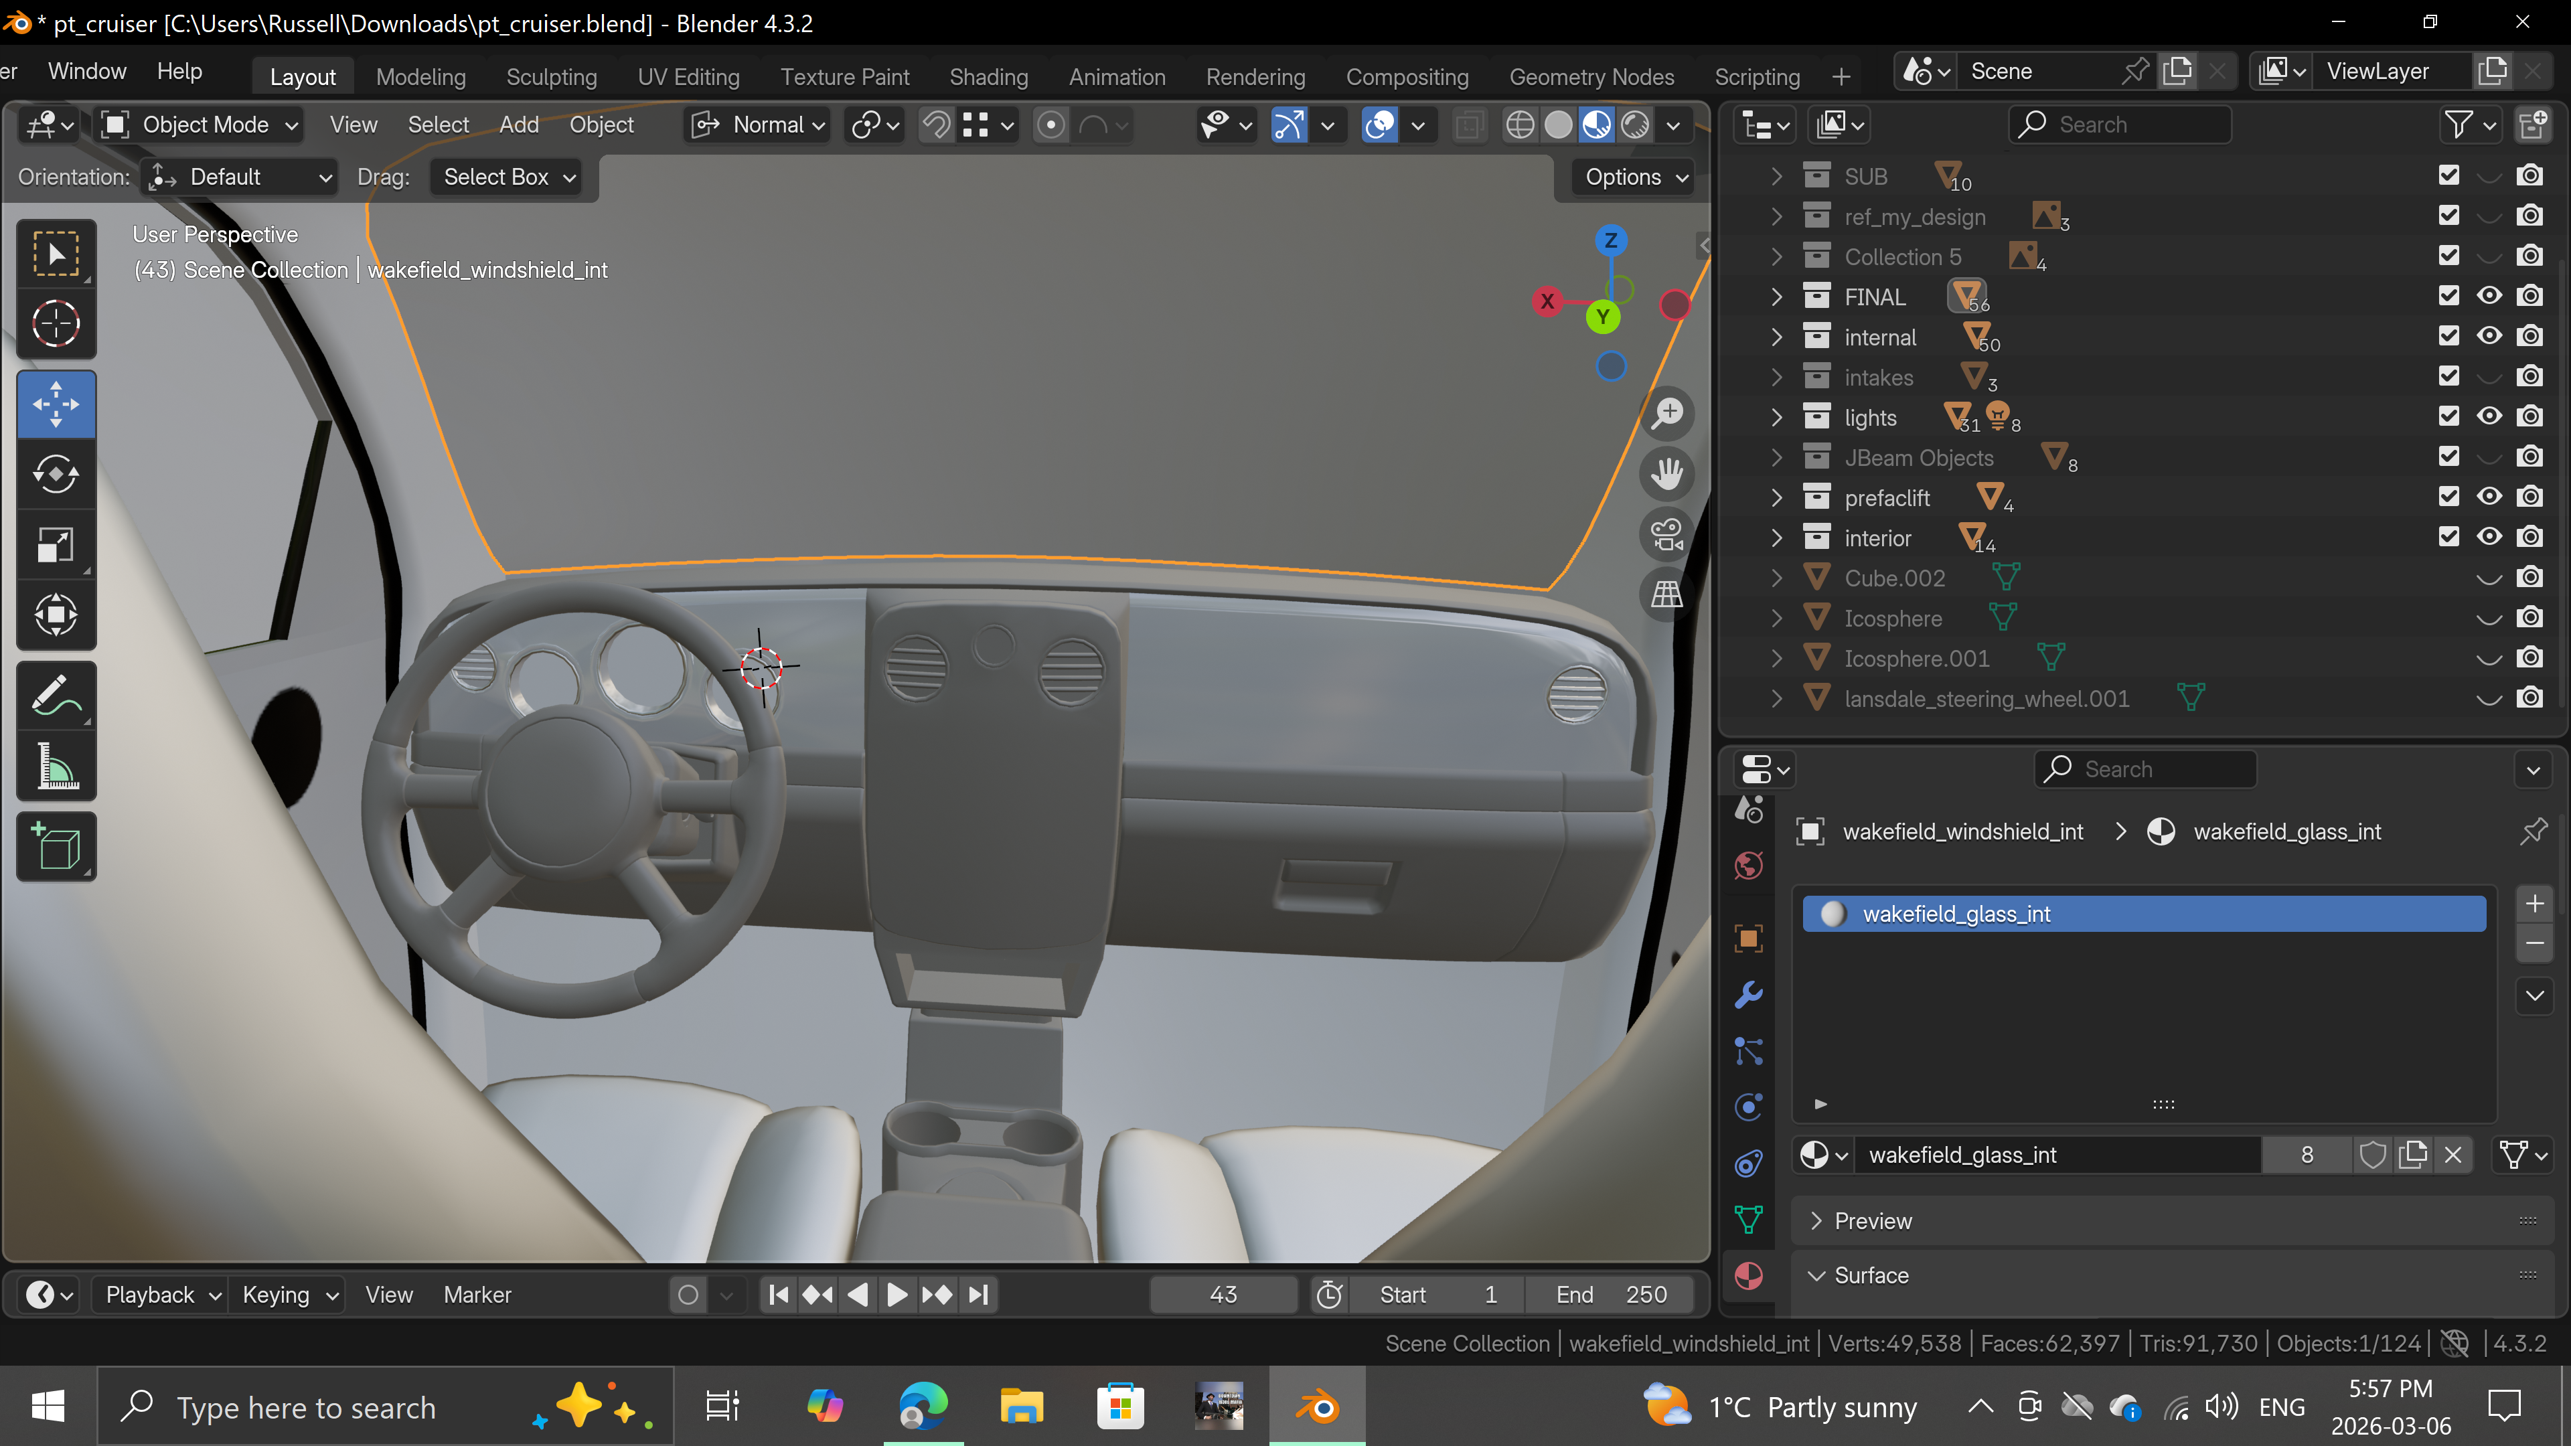Open the Add menu in viewport header
The height and width of the screenshot is (1446, 2571).
click(519, 125)
